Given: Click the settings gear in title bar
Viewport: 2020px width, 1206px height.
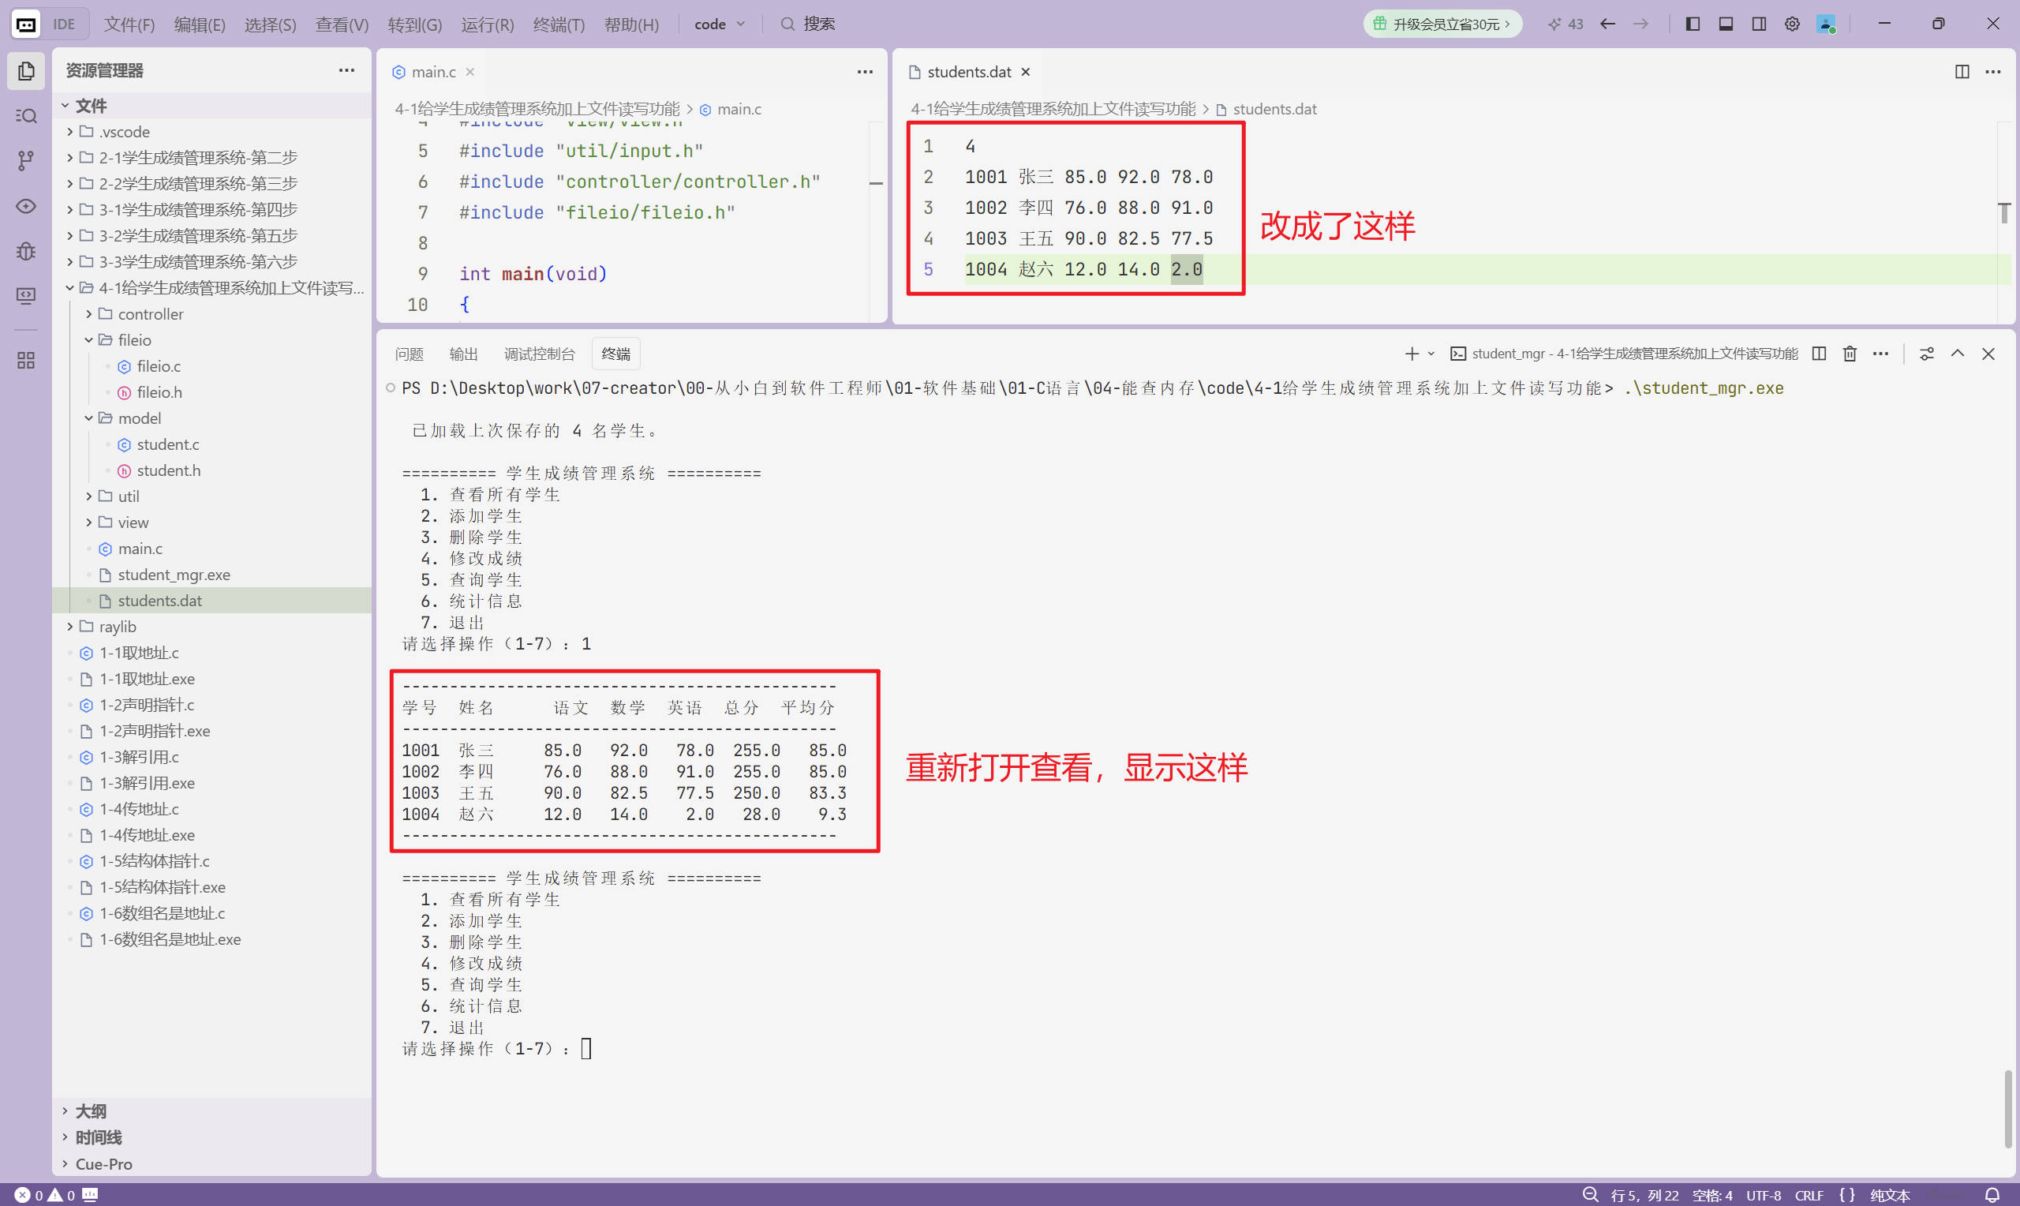Looking at the screenshot, I should coord(1792,24).
